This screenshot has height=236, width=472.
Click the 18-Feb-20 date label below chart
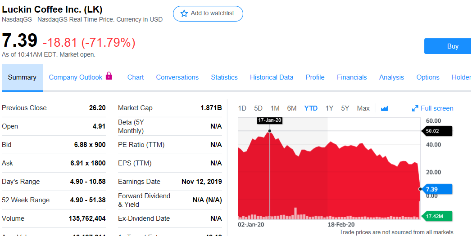(341, 225)
